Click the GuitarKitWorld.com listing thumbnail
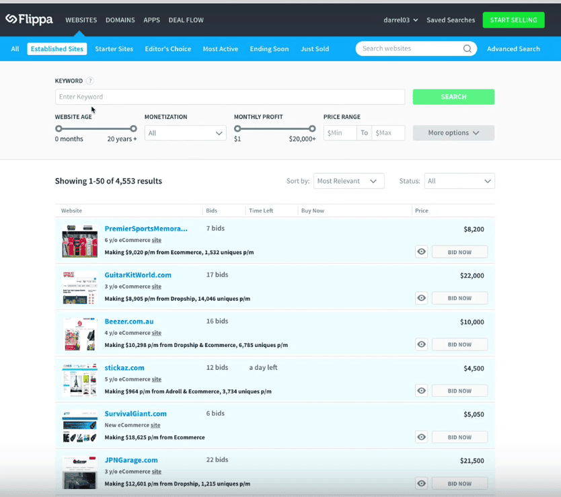This screenshot has width=561, height=497. 79,287
